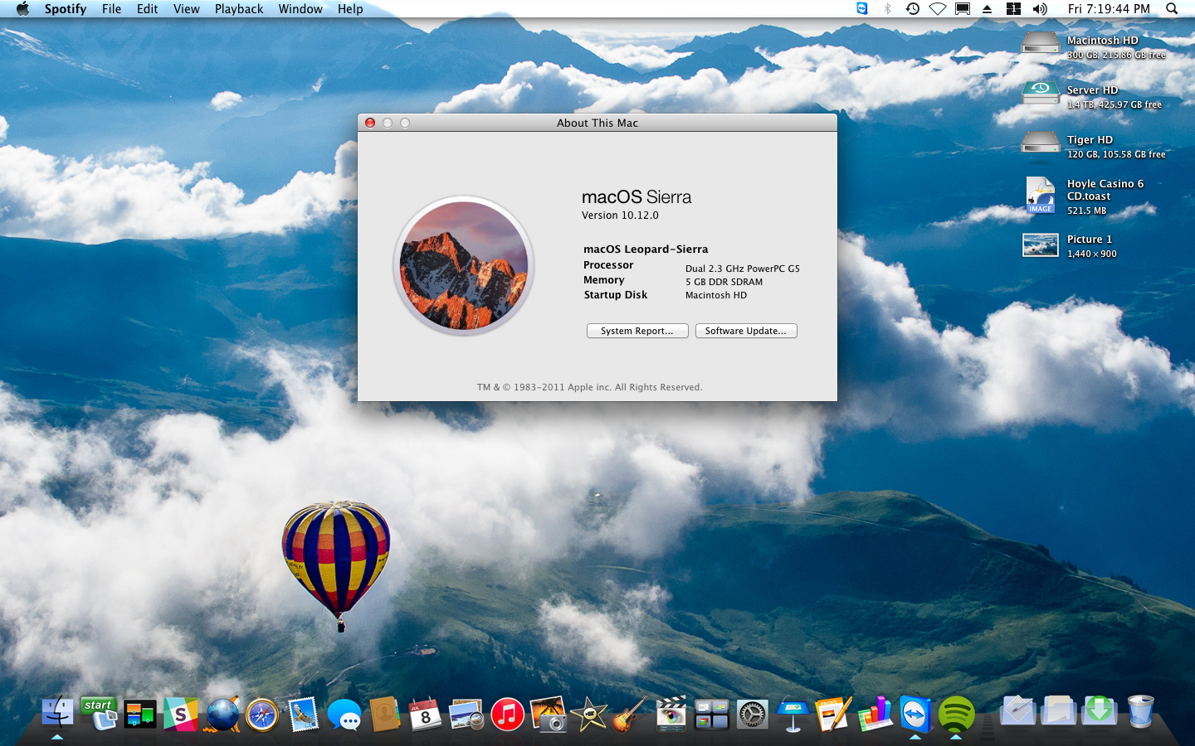Select Macintosh HD drive on desktop
Screen dimensions: 1195x746
tap(1040, 42)
